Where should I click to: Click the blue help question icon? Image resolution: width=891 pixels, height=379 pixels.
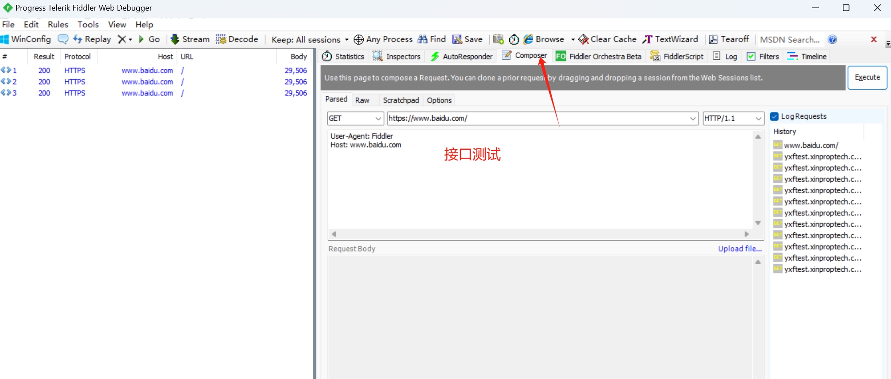[x=832, y=39]
